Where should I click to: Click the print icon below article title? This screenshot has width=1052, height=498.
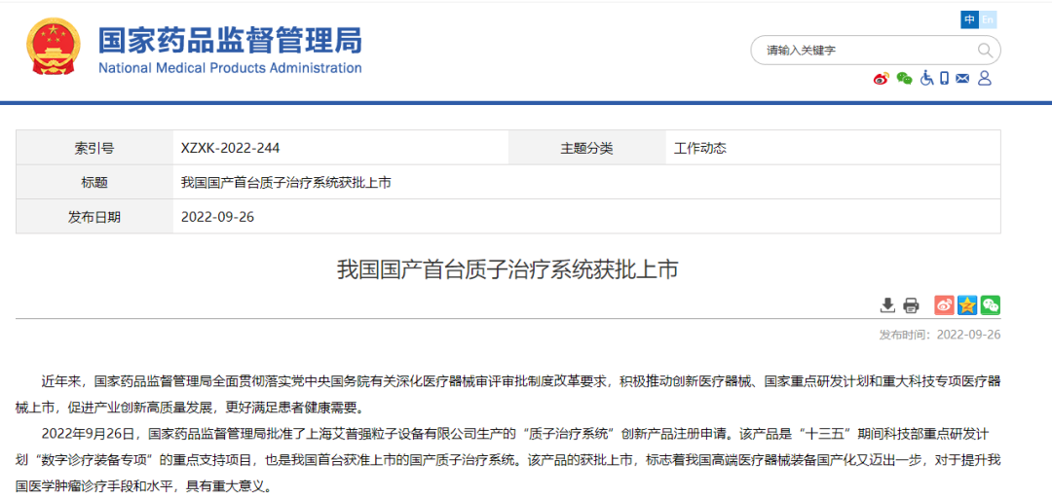coord(911,305)
